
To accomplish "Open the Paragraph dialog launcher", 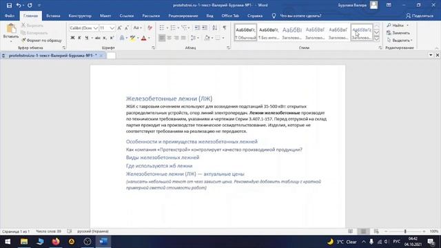I will point(228,48).
